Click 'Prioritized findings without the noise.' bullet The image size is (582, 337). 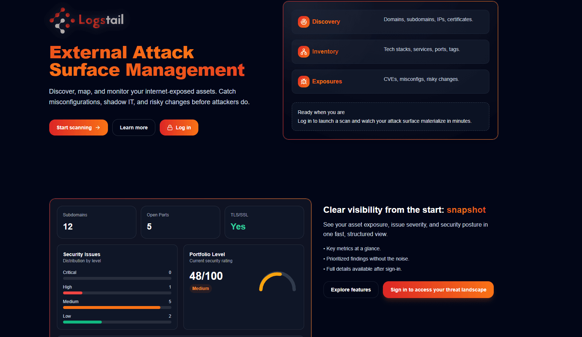click(366, 259)
